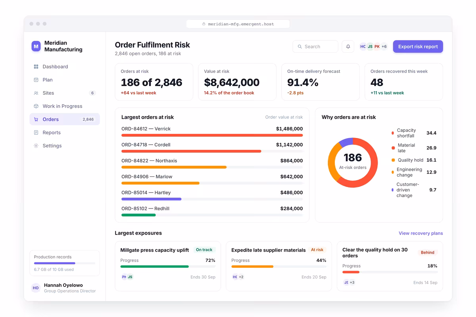
Task: Select order row ORD-84718 — Cordell
Action: [212, 147]
